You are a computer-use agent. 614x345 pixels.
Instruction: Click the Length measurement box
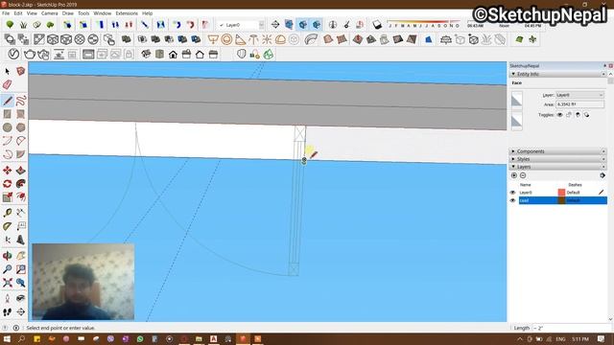(572, 328)
